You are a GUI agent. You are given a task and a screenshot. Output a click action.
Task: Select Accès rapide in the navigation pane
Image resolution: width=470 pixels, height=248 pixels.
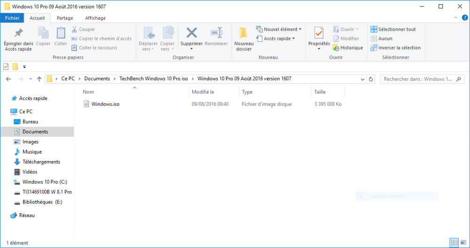click(x=33, y=98)
